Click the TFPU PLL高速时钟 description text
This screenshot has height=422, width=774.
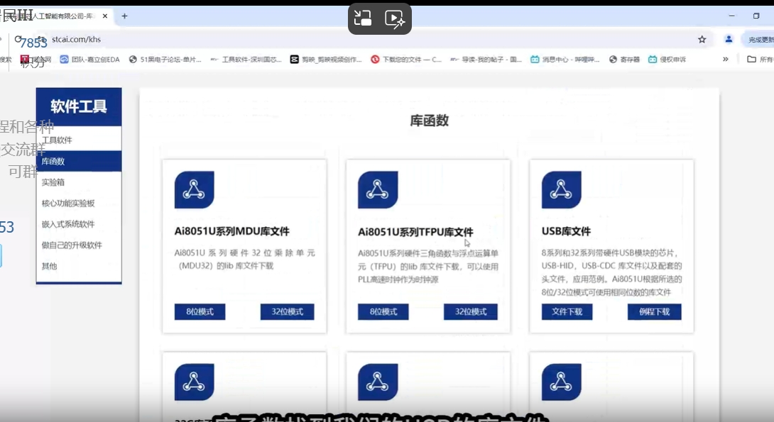point(428,266)
